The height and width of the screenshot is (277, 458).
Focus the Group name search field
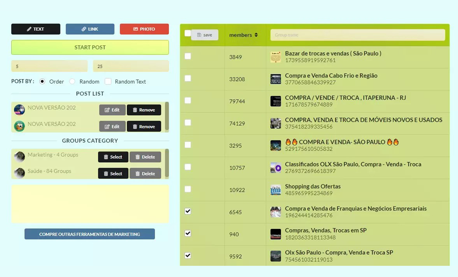click(357, 35)
